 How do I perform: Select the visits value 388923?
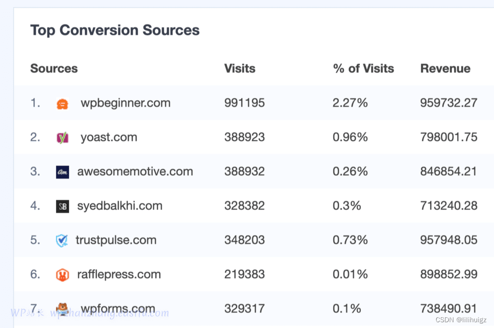click(245, 137)
